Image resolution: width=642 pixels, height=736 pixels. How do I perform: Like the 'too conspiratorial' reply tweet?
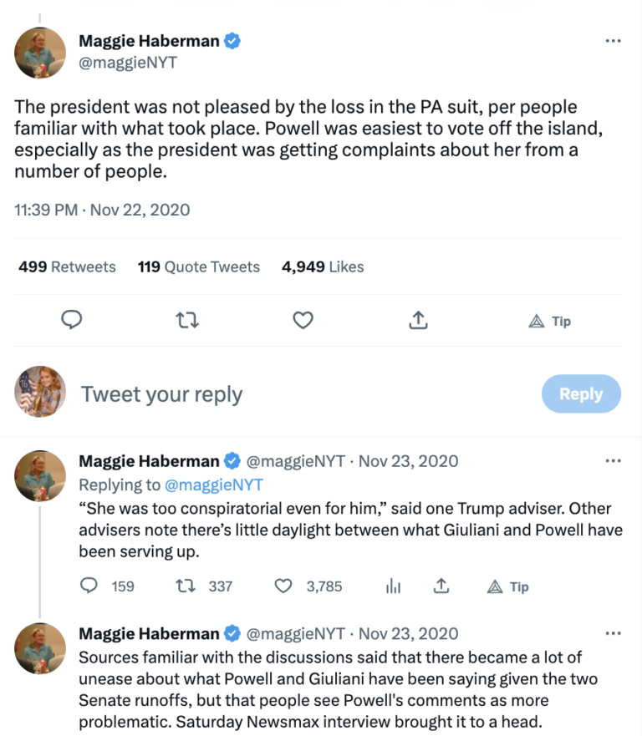coord(284,586)
